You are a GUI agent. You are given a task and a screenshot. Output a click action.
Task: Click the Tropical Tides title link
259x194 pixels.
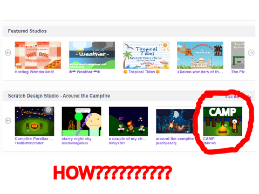click(141, 72)
